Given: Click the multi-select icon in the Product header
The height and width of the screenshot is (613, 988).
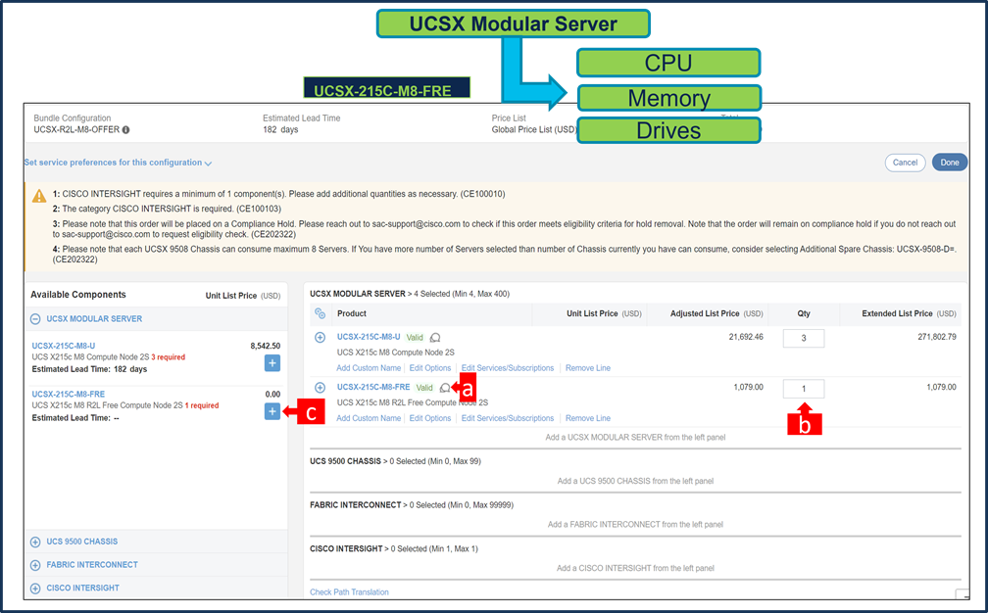Looking at the screenshot, I should 321,313.
